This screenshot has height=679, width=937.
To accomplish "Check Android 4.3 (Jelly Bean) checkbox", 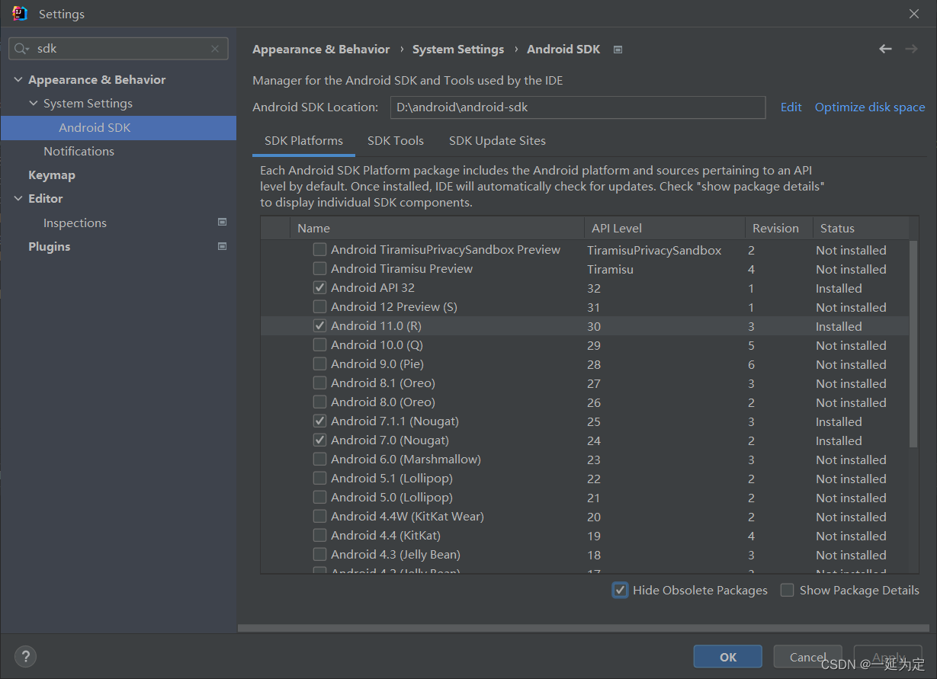I will [320, 554].
